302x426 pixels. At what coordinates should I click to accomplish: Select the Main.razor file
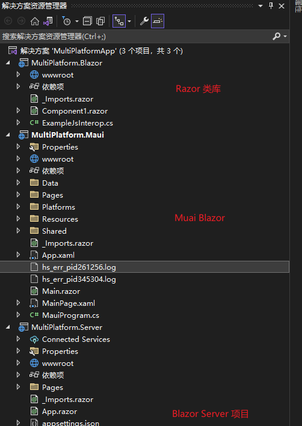tap(61, 291)
